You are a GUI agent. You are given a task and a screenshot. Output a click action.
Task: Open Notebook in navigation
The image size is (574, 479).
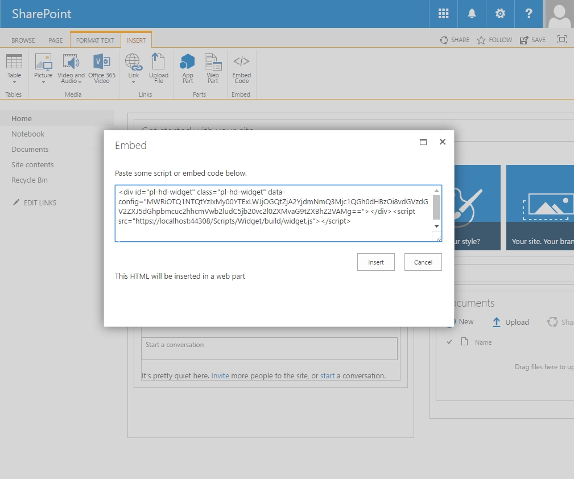(28, 134)
